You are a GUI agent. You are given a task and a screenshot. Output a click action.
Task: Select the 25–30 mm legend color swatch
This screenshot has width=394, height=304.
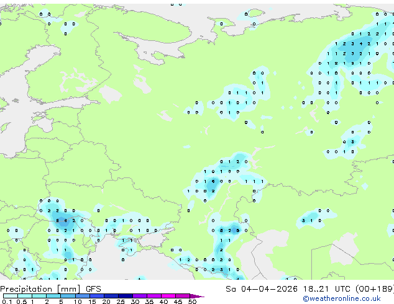126,296
